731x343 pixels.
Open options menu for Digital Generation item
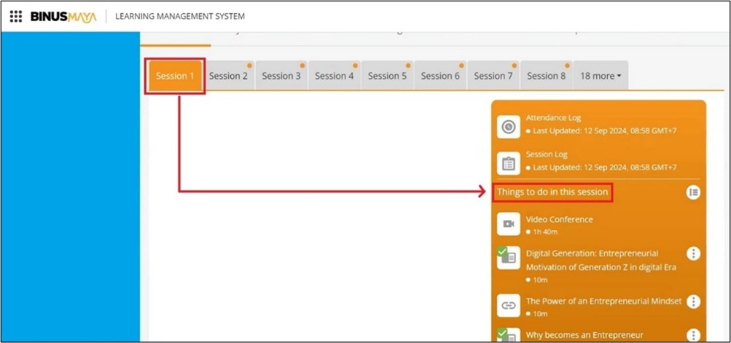[693, 253]
